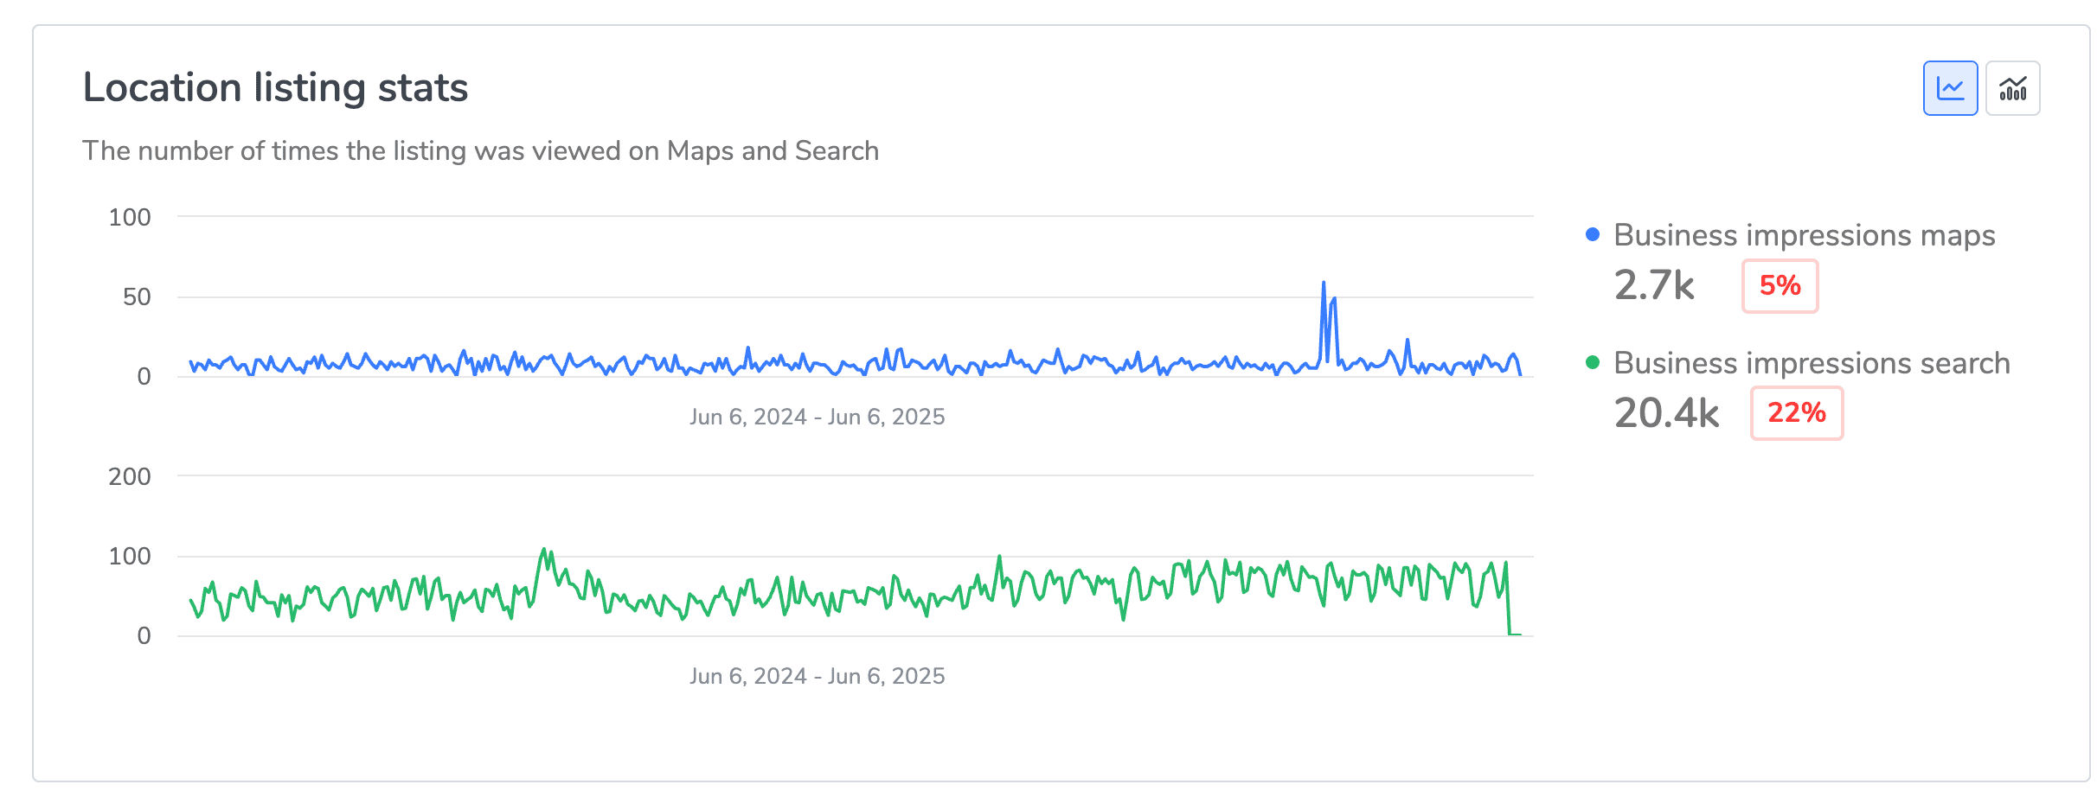Screen dimensions: 2097x797
Task: Click the green Business impressions search dot
Action: (x=1593, y=362)
